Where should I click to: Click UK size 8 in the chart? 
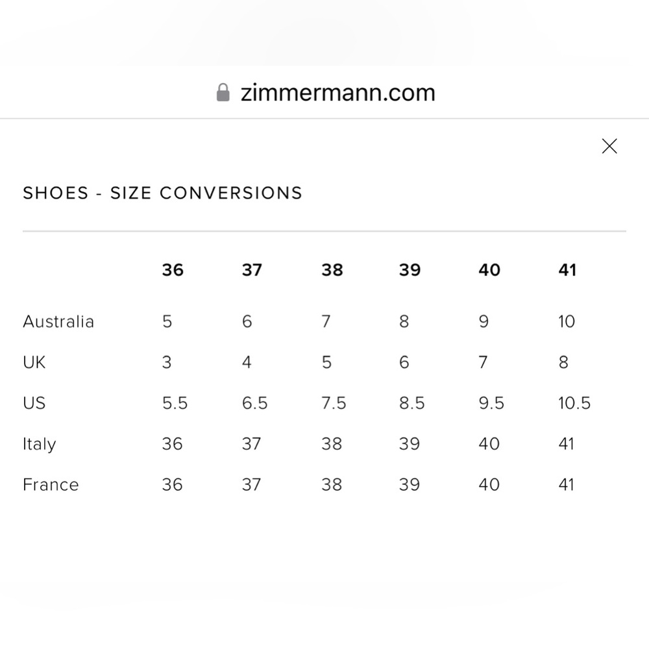[x=563, y=362]
